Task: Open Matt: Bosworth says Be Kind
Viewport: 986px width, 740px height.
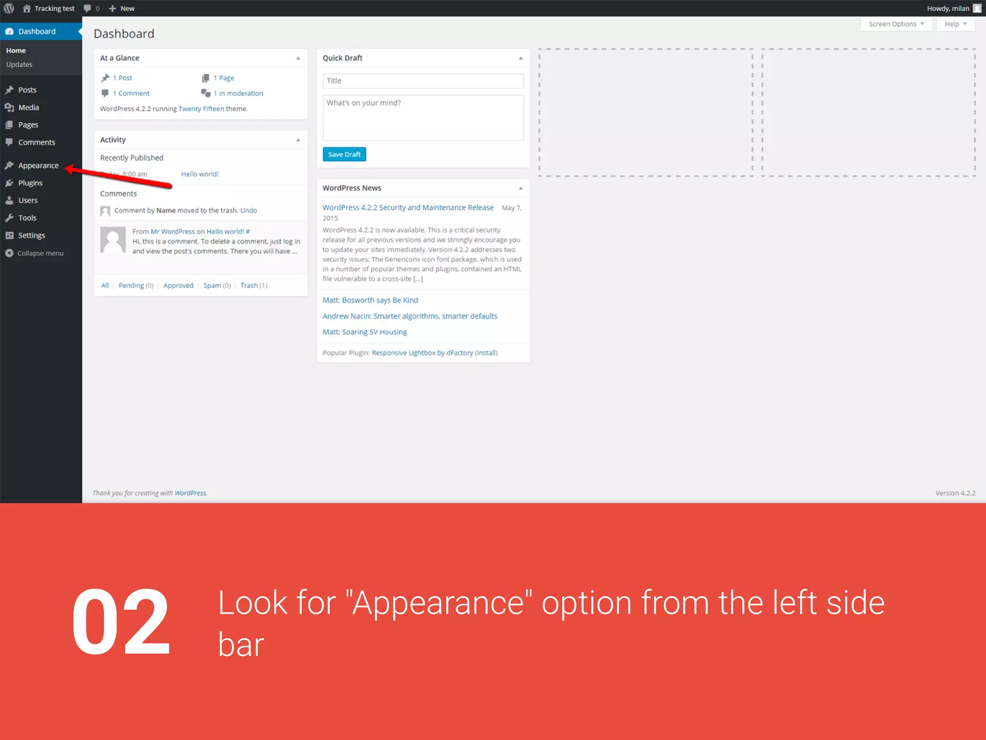Action: (x=370, y=300)
